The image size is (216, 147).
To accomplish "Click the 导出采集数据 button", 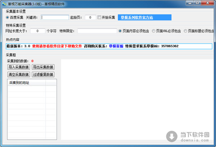I will (x=43, y=67).
